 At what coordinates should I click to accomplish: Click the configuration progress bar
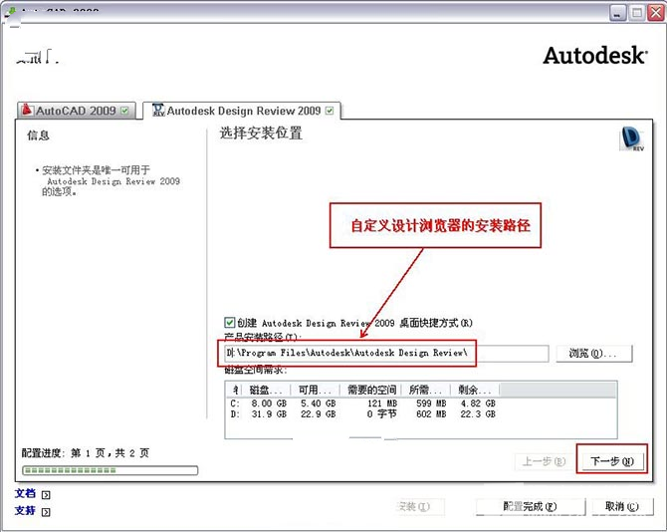[x=110, y=470]
